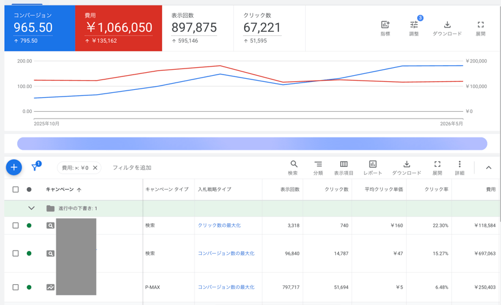Image resolution: width=501 pixels, height=305 pixels.
Task: Open the 進行中の下書き folder icon
Action: coord(50,208)
